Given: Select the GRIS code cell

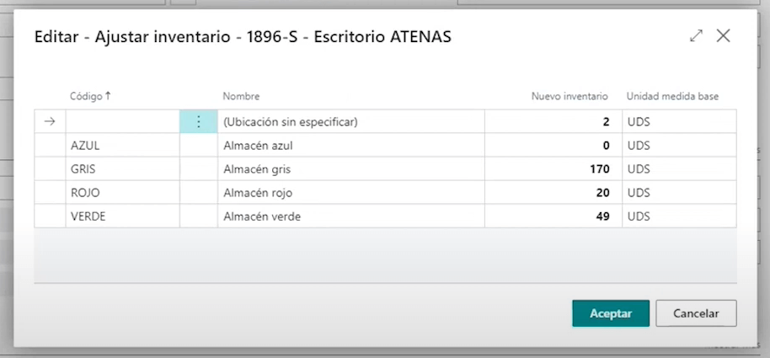Looking at the screenshot, I should (x=122, y=169).
